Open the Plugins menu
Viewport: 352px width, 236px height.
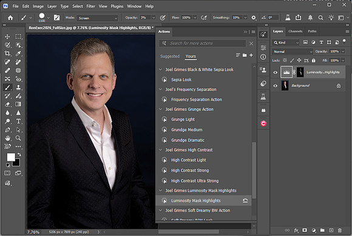point(117,6)
